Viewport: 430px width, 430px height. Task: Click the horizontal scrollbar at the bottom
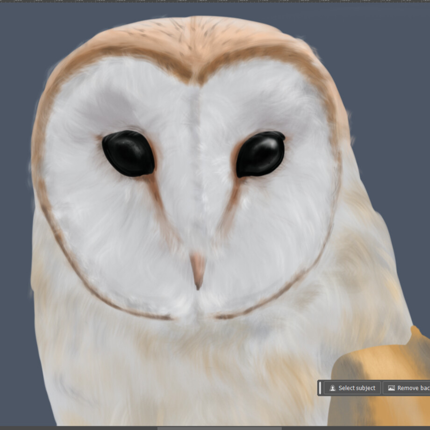tap(220, 427)
